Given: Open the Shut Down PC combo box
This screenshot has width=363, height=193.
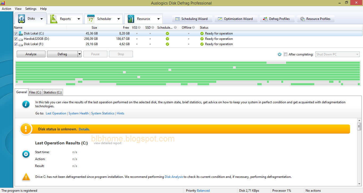Looking at the screenshot, I should point(337,54).
